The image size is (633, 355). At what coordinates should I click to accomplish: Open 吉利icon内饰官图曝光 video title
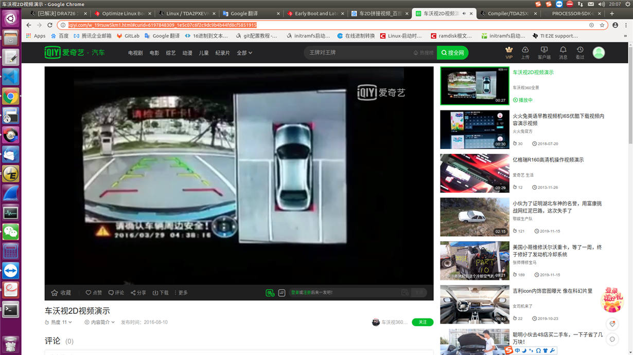tap(552, 291)
